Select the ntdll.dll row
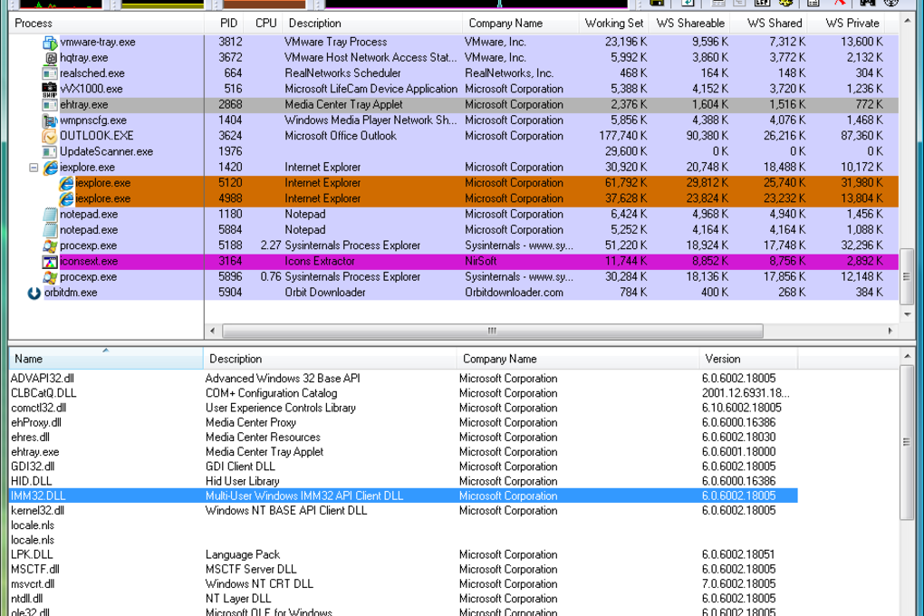This screenshot has height=616, width=924. (x=404, y=599)
